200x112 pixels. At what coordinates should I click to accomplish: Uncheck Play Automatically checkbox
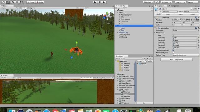click(x=173, y=50)
